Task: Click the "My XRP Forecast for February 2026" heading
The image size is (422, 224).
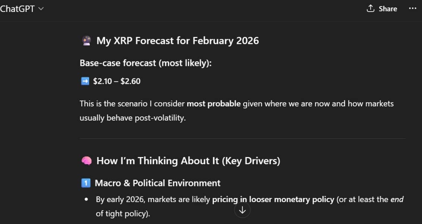Action: (x=177, y=41)
